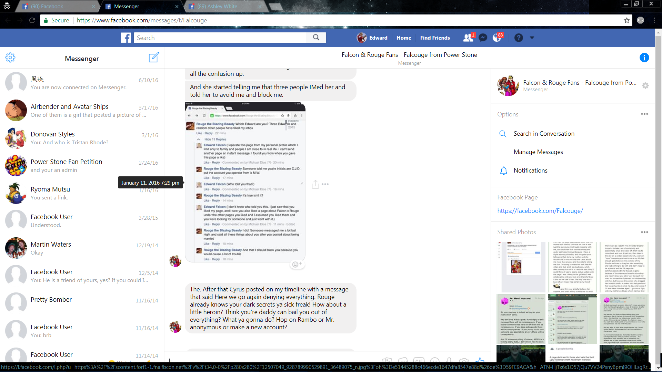Click page scrollbar up arrow
Viewport: 662px width, 372px height.
click(658, 33)
